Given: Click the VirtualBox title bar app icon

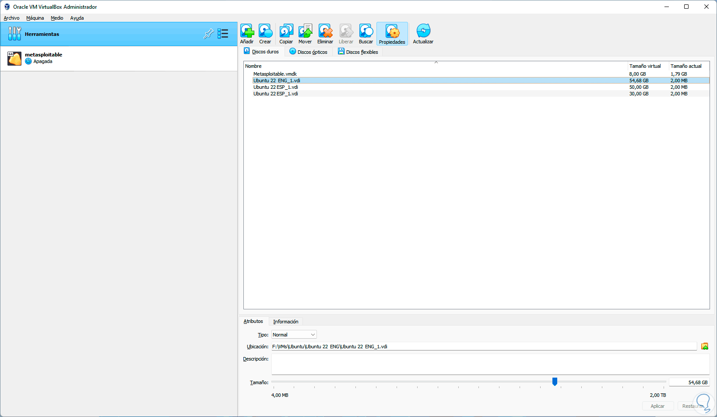Looking at the screenshot, I should (x=7, y=7).
